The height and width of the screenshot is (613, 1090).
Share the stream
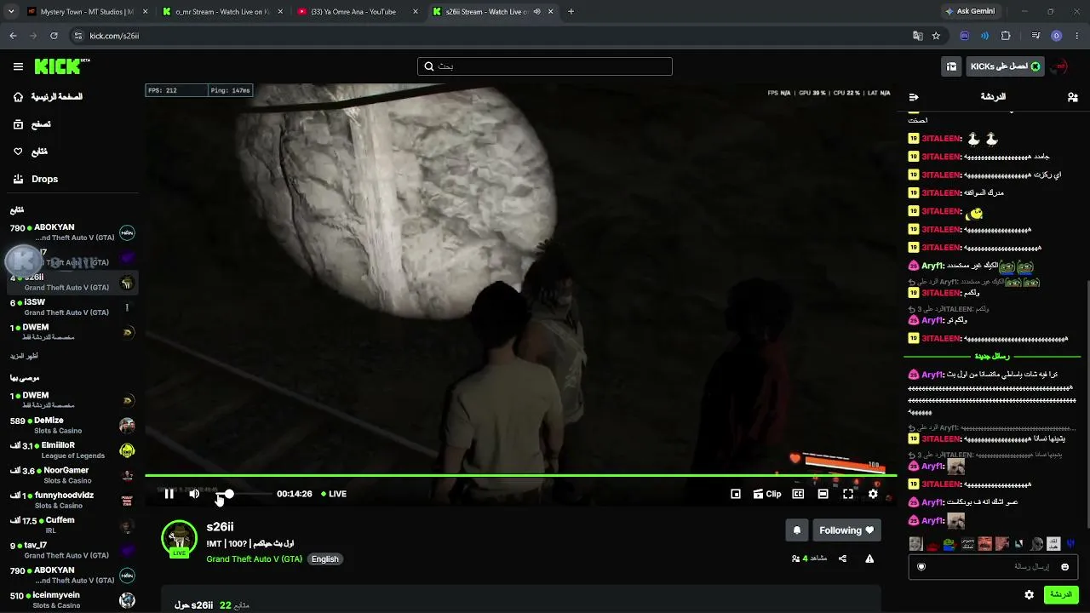pyautogui.click(x=842, y=559)
